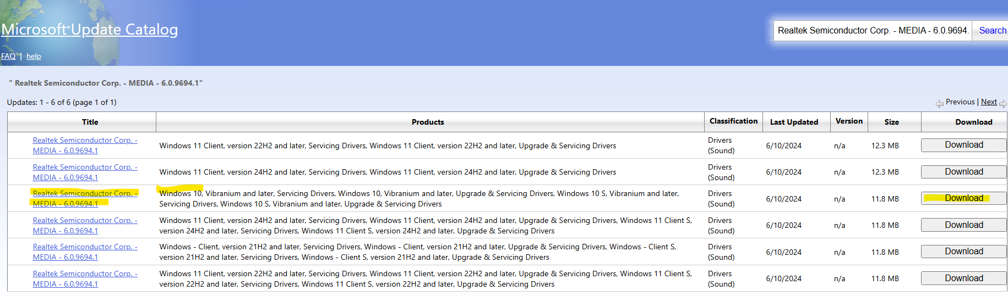Image resolution: width=1008 pixels, height=296 pixels.
Task: Sort by the Title column header
Action: click(90, 122)
